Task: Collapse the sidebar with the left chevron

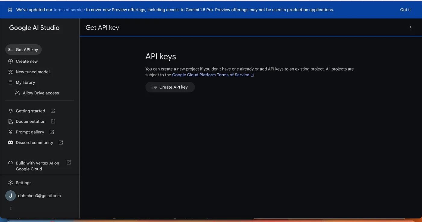Action: (x=11, y=208)
